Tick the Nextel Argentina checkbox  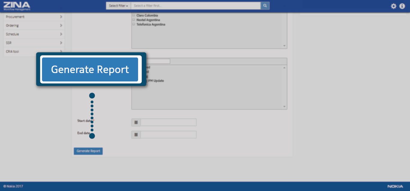tap(134, 20)
